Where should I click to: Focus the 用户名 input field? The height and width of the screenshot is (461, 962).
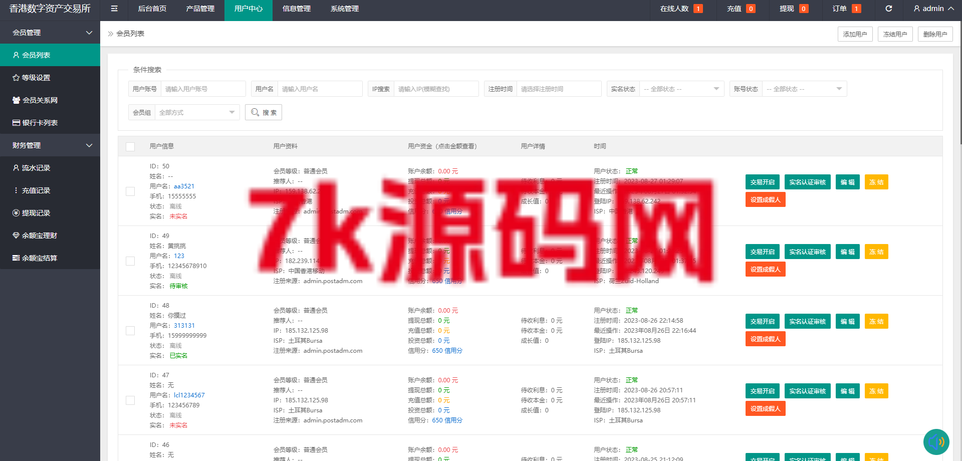(x=320, y=89)
